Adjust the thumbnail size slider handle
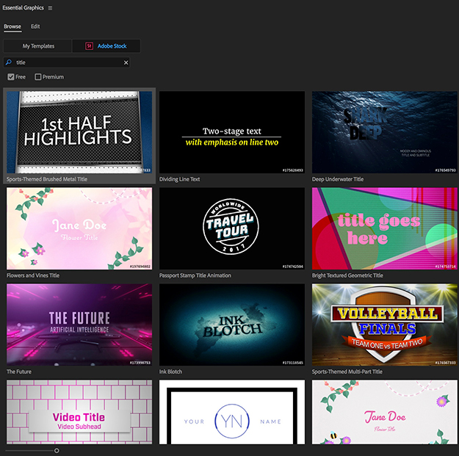Image resolution: width=459 pixels, height=456 pixels. 57,450
